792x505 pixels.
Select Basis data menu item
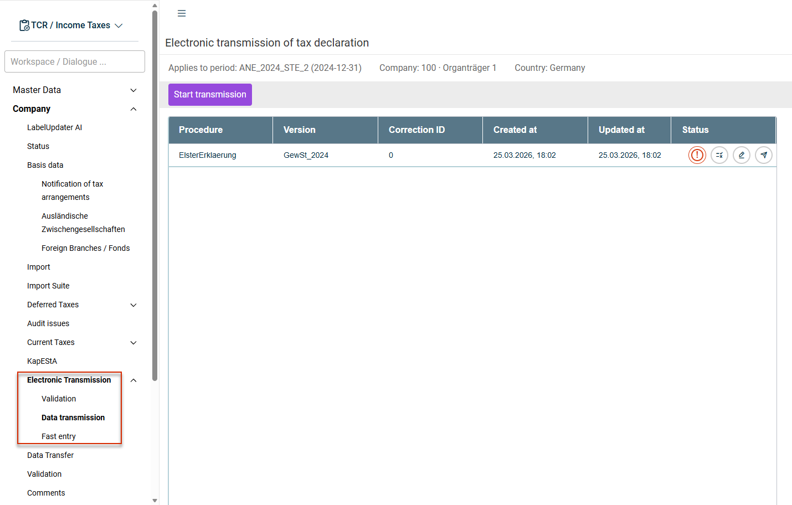click(x=45, y=165)
